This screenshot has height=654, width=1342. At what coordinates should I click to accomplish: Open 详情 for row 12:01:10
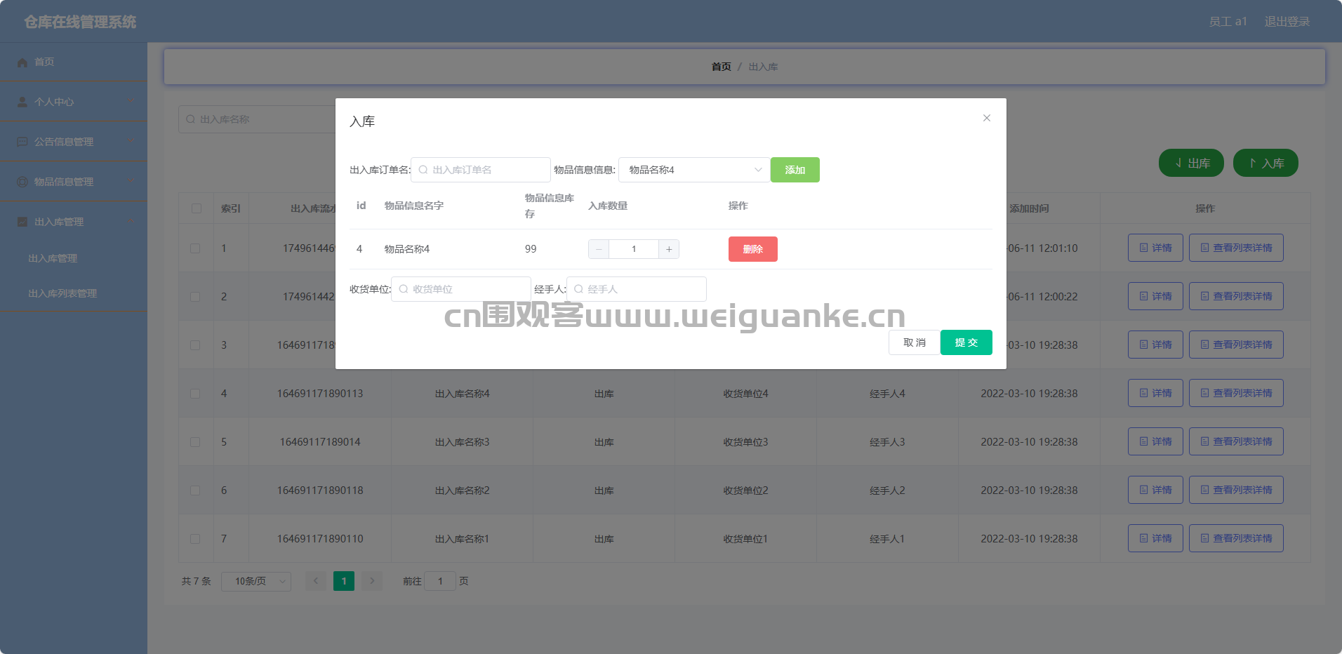tap(1155, 248)
